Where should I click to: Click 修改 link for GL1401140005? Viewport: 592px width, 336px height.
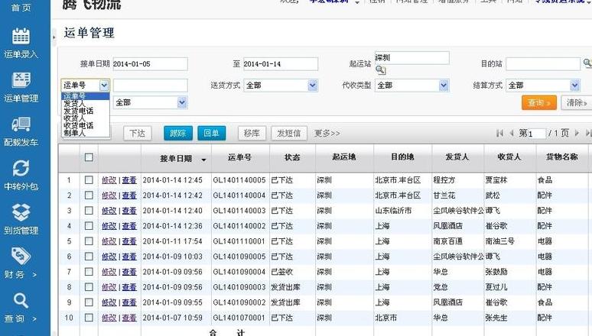pyautogui.click(x=109, y=180)
